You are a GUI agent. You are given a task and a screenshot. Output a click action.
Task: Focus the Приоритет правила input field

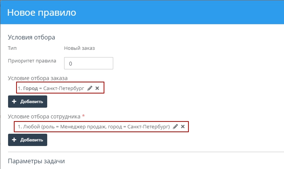pos(89,63)
